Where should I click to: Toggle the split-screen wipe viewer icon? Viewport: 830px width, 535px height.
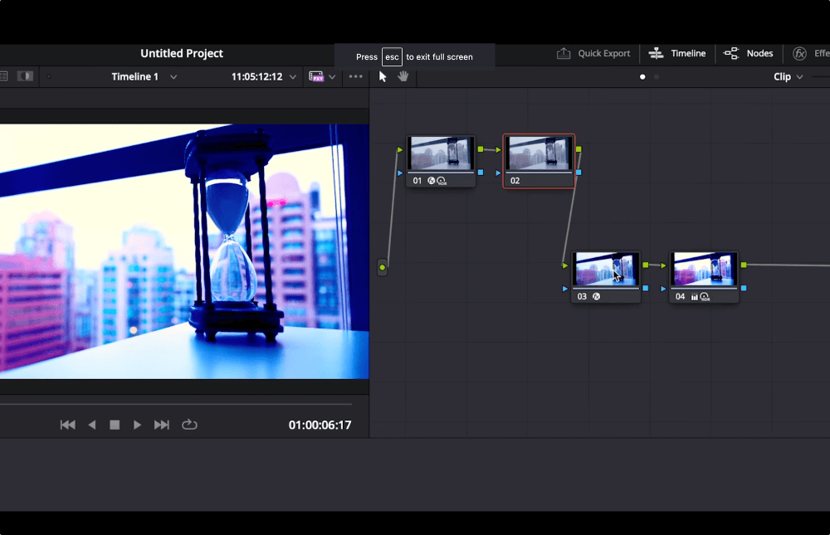pyautogui.click(x=25, y=76)
